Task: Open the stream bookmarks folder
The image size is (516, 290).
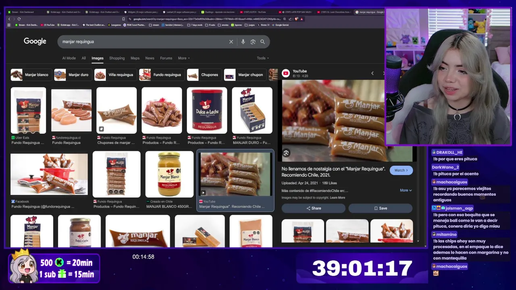Action: (x=154, y=25)
